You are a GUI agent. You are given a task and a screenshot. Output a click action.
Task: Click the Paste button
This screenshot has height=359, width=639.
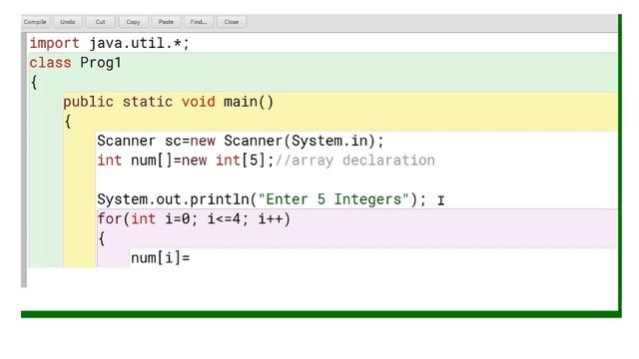click(x=166, y=22)
